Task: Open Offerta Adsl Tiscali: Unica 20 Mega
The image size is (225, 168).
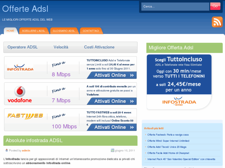Action: [x=167, y=147]
